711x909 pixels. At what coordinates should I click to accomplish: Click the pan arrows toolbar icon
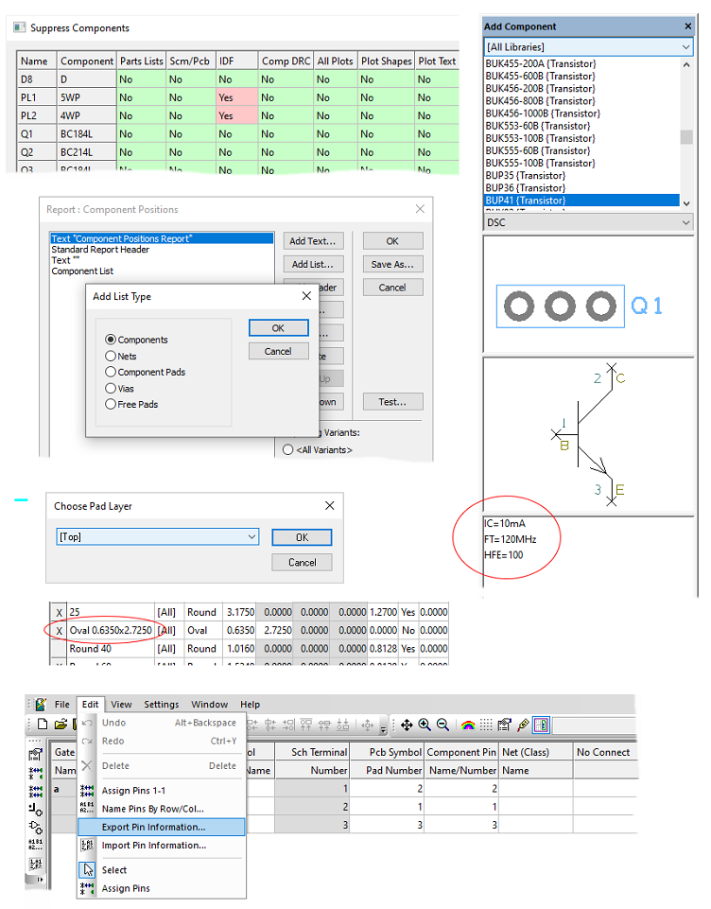tap(407, 725)
